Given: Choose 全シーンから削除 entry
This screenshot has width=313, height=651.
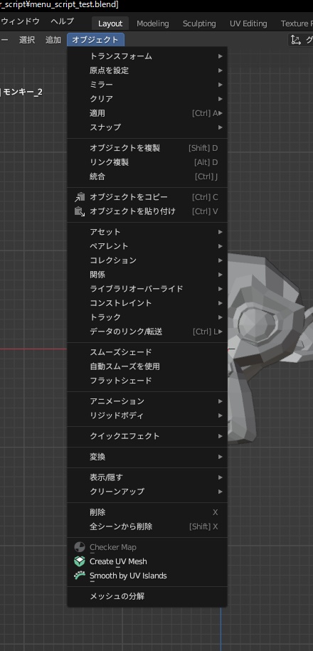Looking at the screenshot, I should coord(147,526).
